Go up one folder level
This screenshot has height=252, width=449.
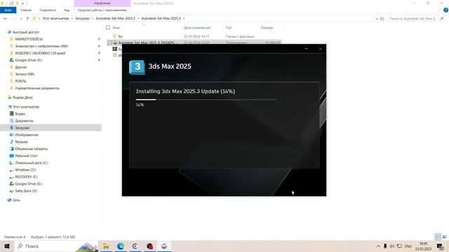(27, 18)
